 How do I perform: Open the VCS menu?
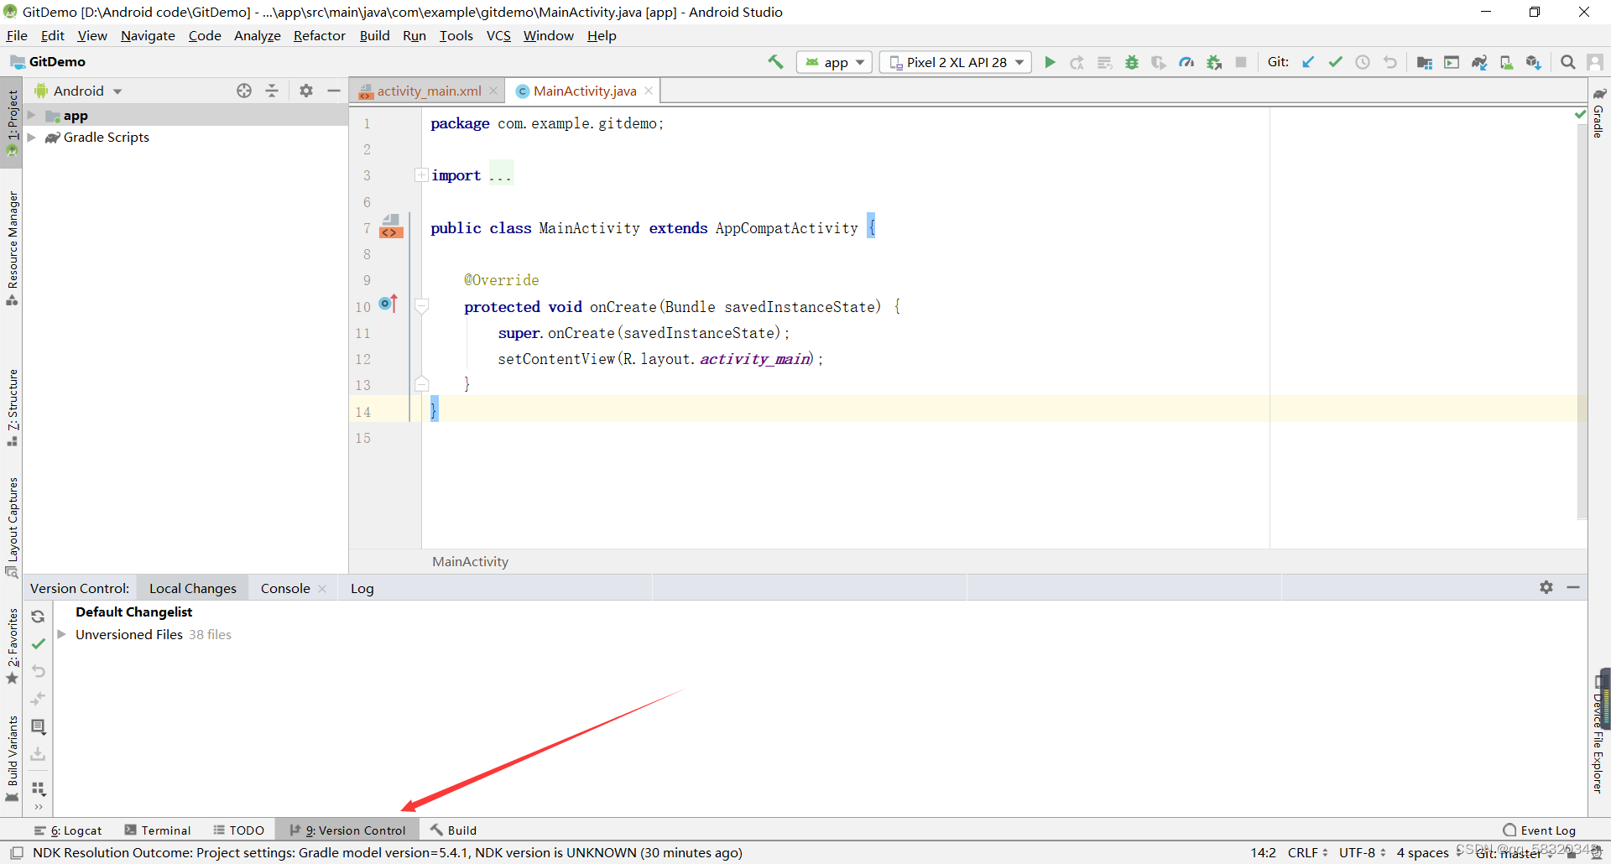pyautogui.click(x=498, y=35)
